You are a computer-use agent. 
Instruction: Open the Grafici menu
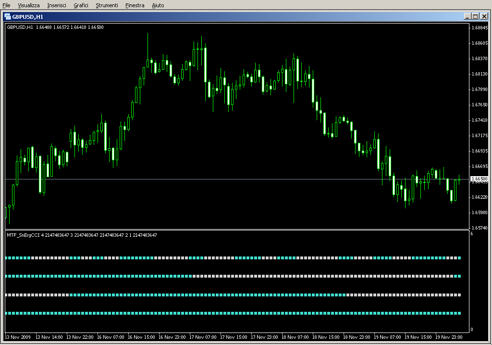[81, 5]
